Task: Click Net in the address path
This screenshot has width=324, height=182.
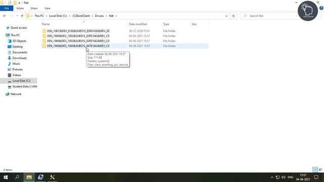Action: tap(111, 16)
